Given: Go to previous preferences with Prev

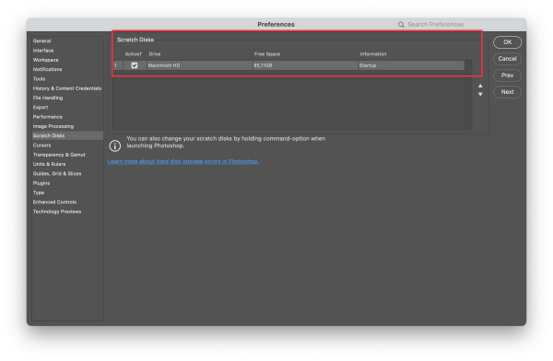Looking at the screenshot, I should 507,76.
